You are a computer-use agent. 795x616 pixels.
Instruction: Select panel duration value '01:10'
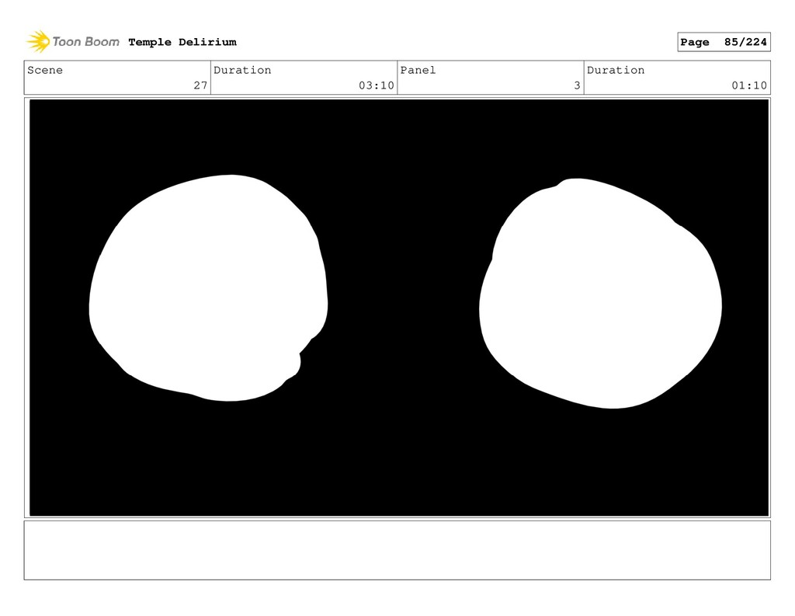[749, 85]
